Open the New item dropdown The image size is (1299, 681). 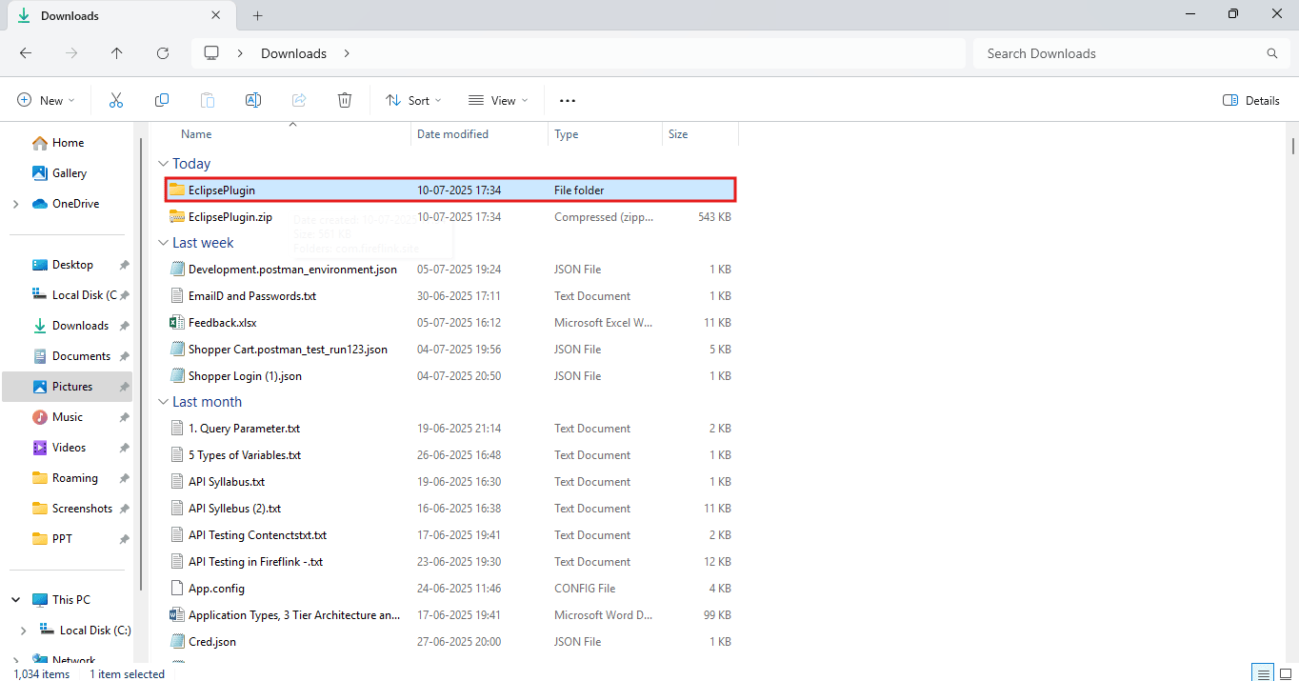[x=46, y=100]
